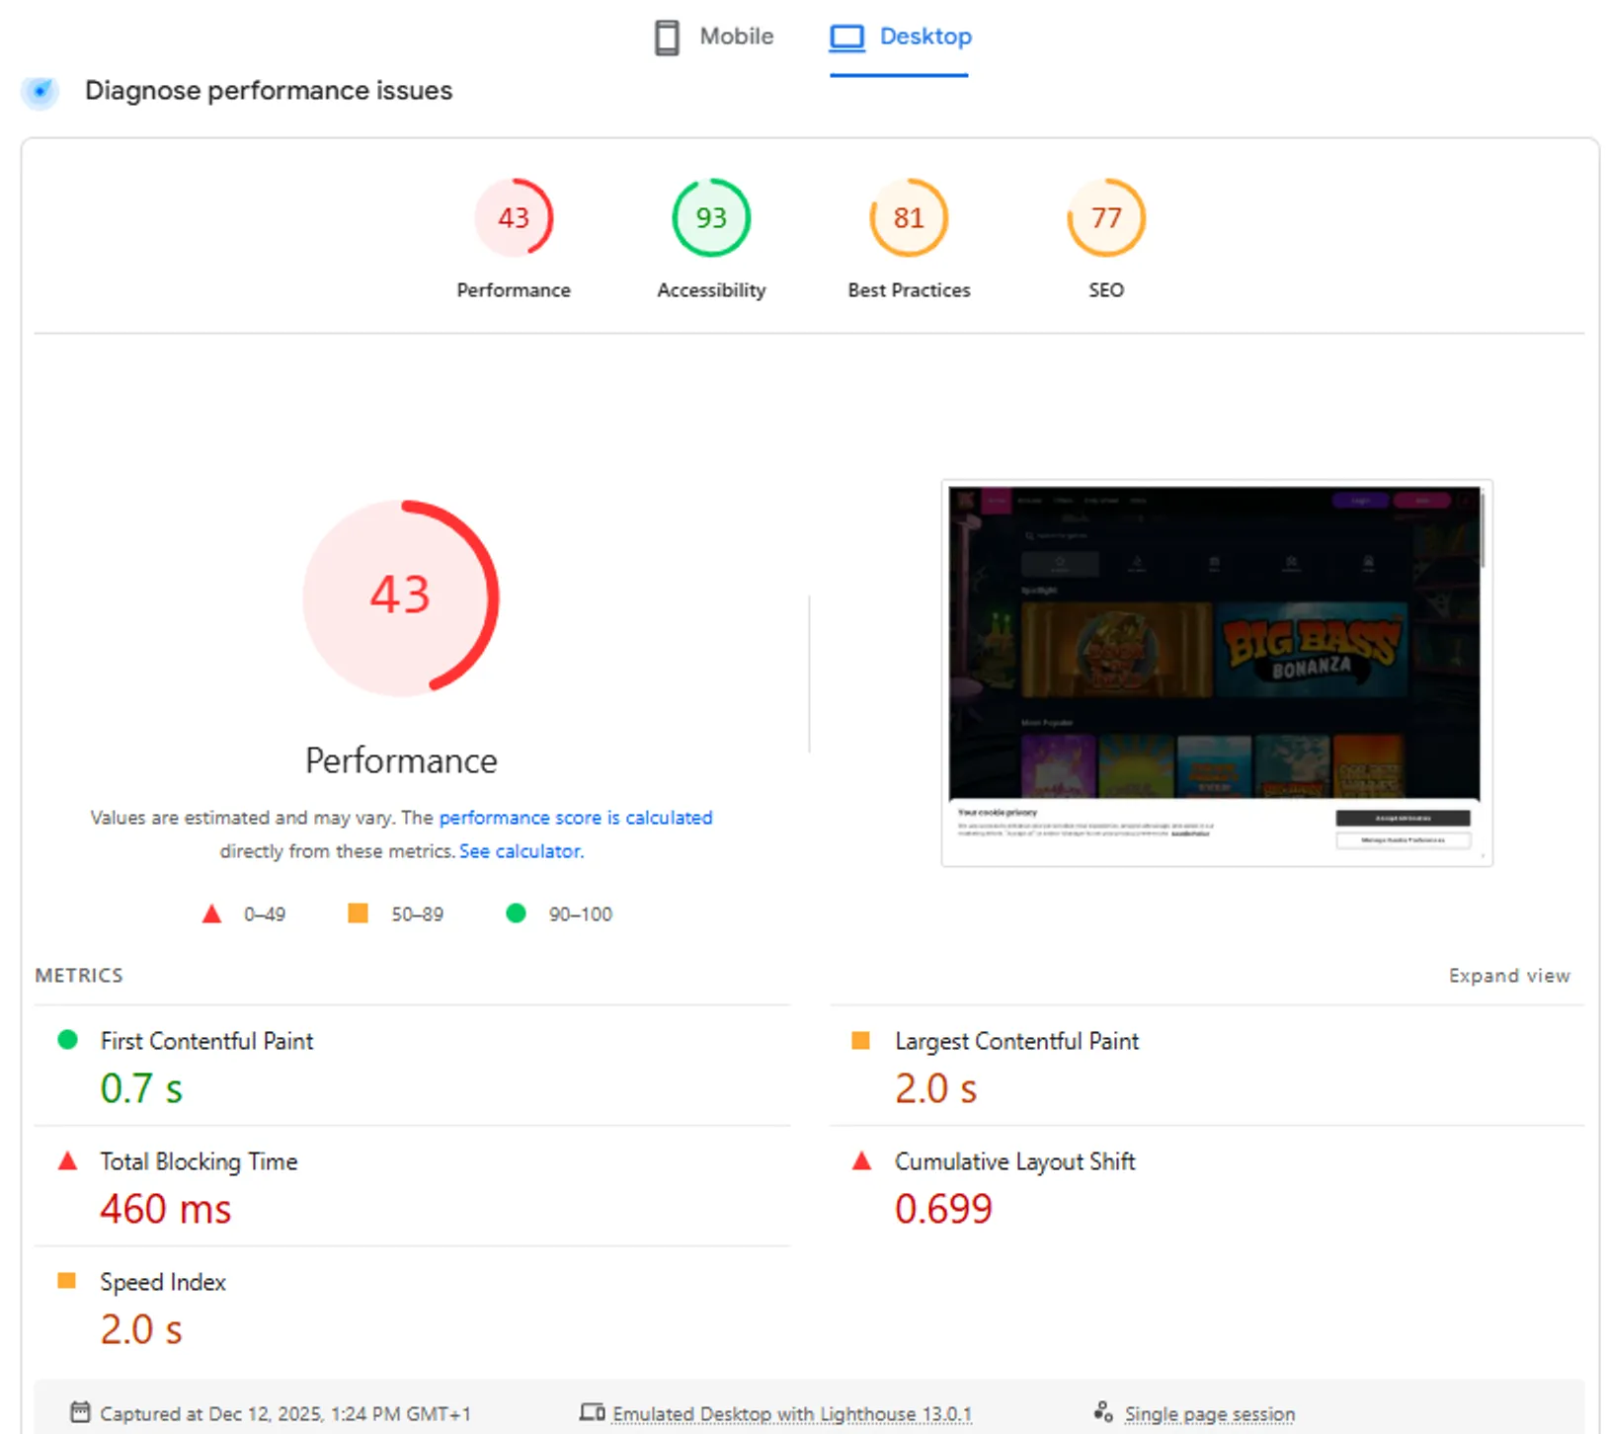
Task: Switch to the Mobile tab
Action: pos(736,37)
